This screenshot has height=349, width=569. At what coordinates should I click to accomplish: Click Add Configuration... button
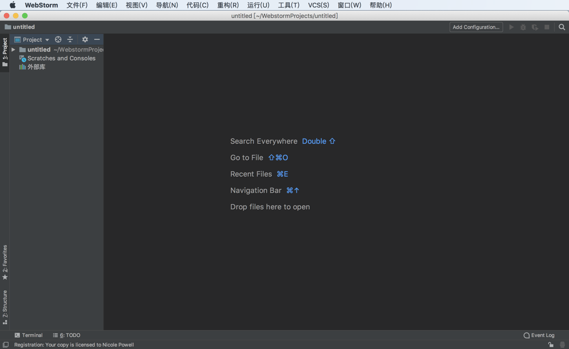[x=476, y=27]
